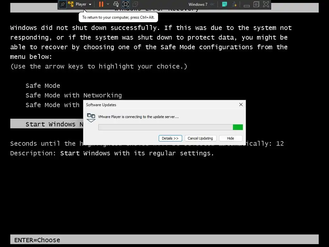Click the VMware Player logo icon
Viewport: 329px width, 247px height.
tap(71, 4)
